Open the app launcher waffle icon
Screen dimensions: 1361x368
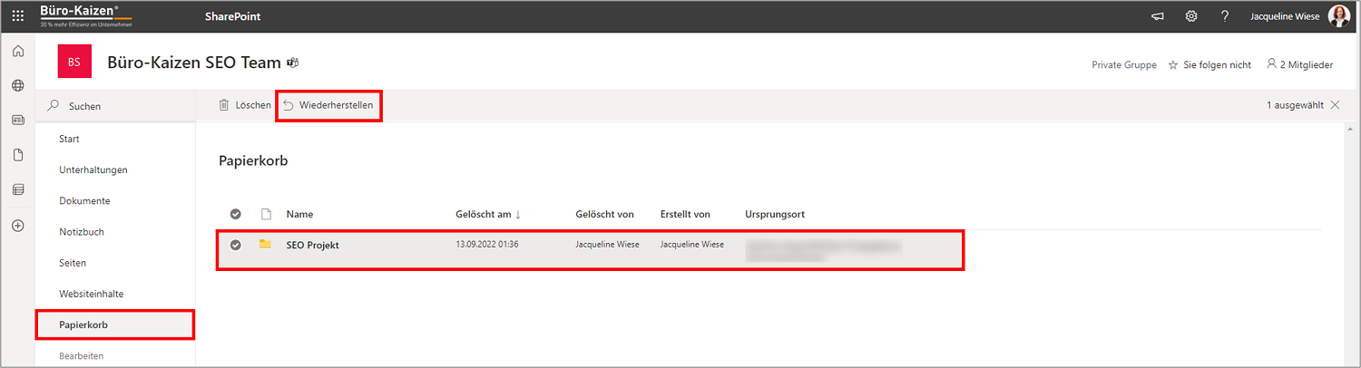click(18, 16)
